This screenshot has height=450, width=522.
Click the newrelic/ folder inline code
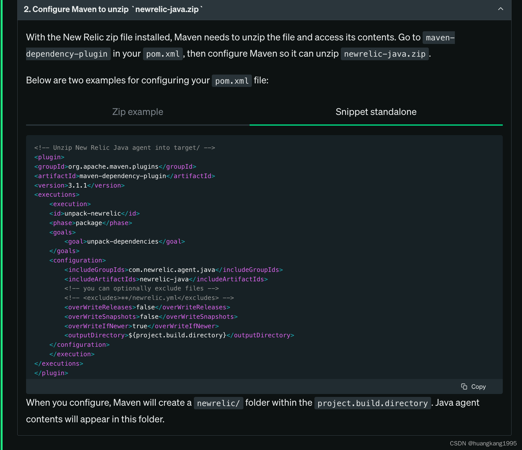click(x=218, y=403)
